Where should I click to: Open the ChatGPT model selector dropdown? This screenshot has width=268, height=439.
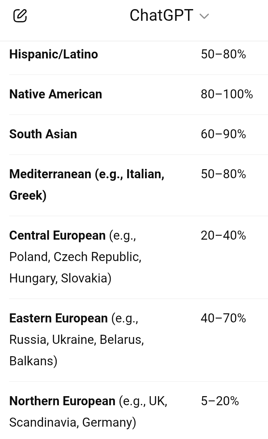coord(162,16)
